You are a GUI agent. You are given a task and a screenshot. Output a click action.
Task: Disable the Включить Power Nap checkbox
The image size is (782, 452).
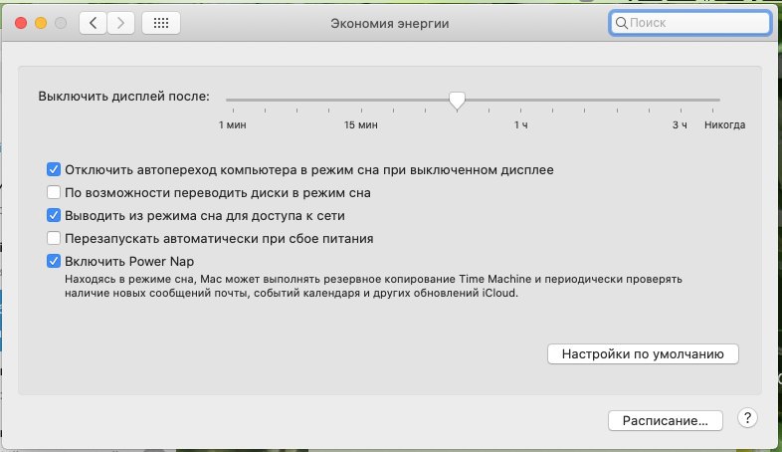54,261
